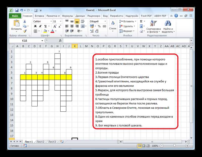Open the borders button

(35, 31)
